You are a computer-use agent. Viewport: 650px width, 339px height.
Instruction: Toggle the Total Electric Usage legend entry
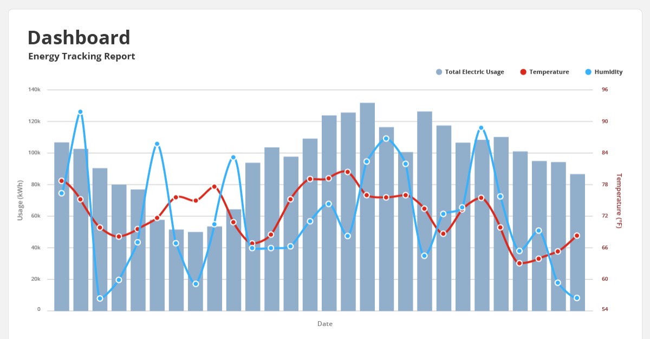pyautogui.click(x=470, y=72)
